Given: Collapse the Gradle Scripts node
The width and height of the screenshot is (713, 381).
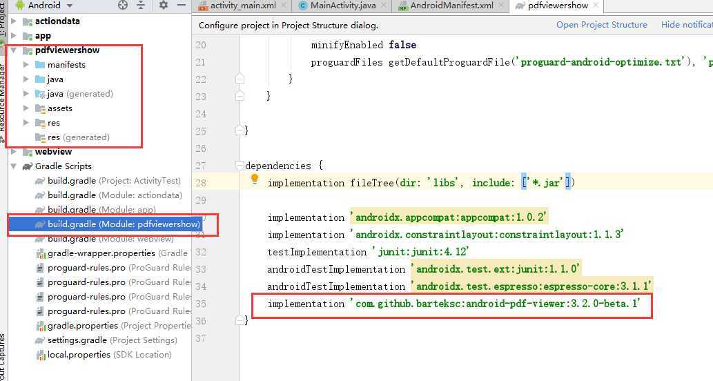Looking at the screenshot, I should [14, 166].
